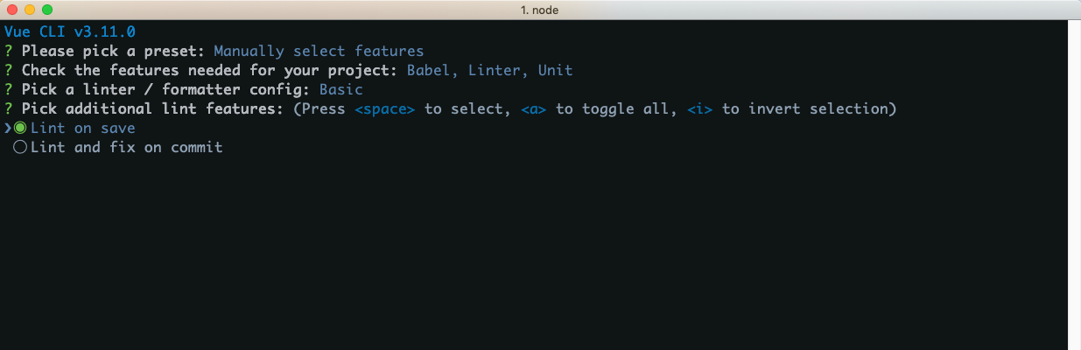This screenshot has width=1081, height=350.
Task: Close the terminal with the red button
Action: click(x=12, y=10)
